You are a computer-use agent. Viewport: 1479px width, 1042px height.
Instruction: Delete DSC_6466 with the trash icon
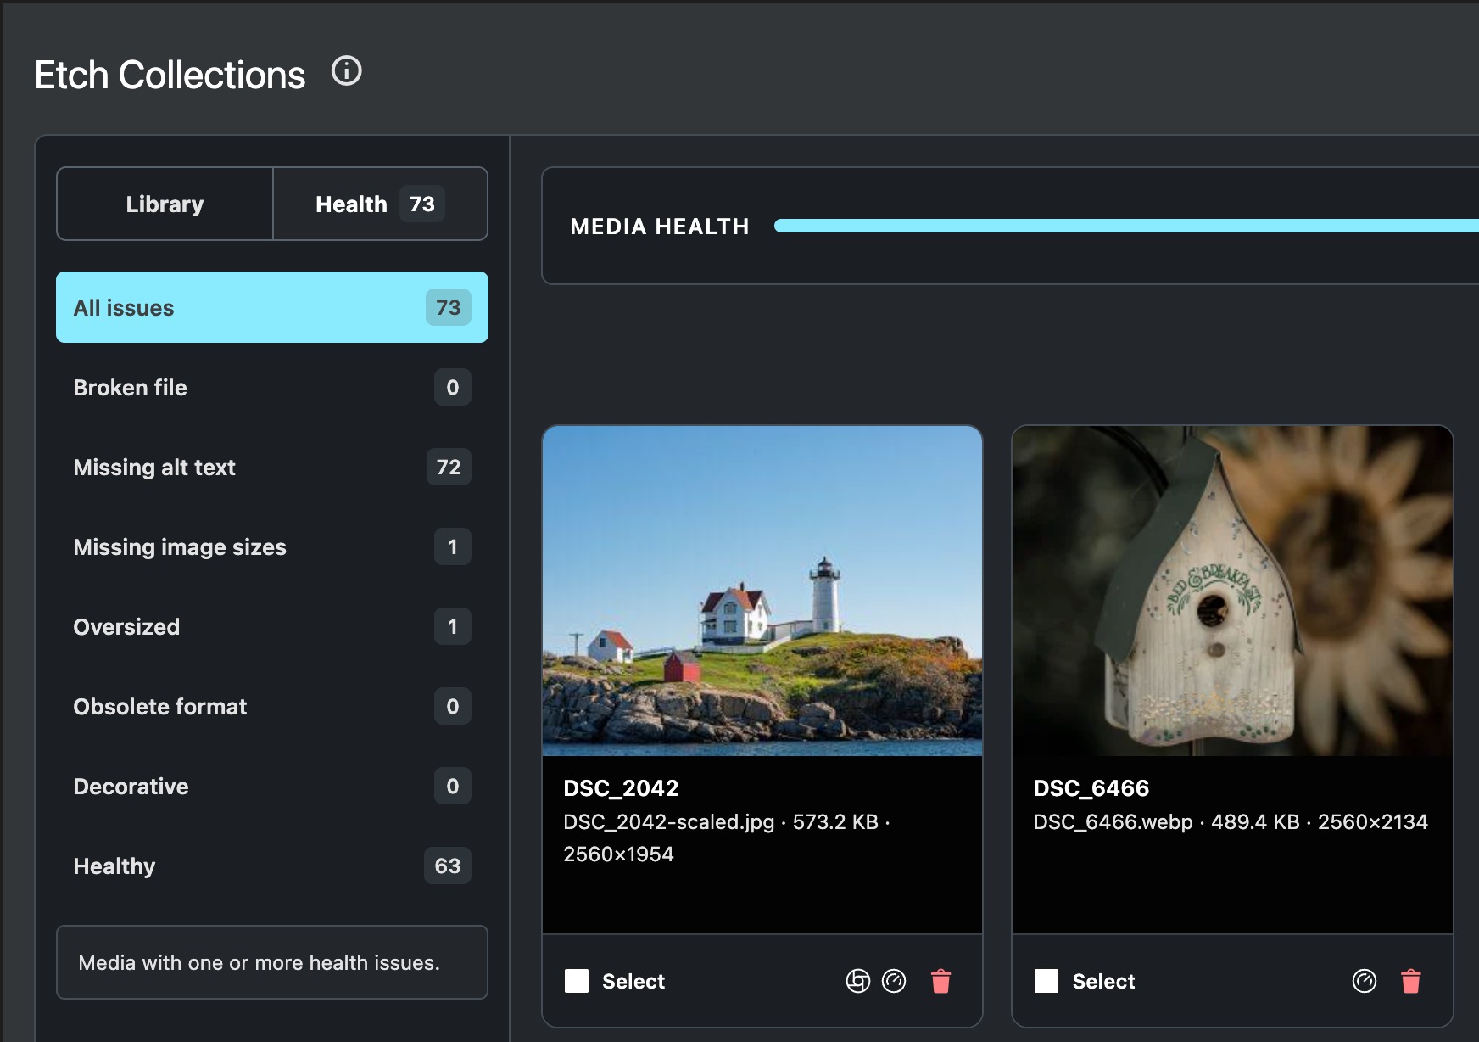[x=1410, y=981]
